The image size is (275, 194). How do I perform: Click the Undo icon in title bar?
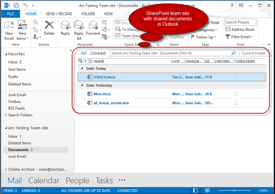(x=25, y=5)
